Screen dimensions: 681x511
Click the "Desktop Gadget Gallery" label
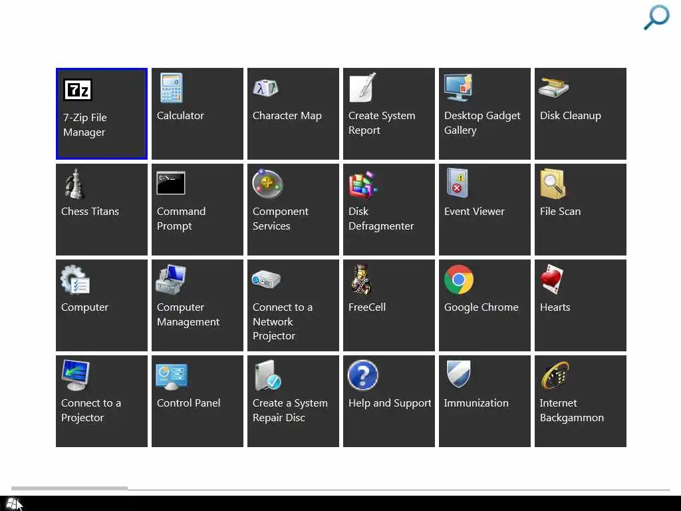click(482, 123)
